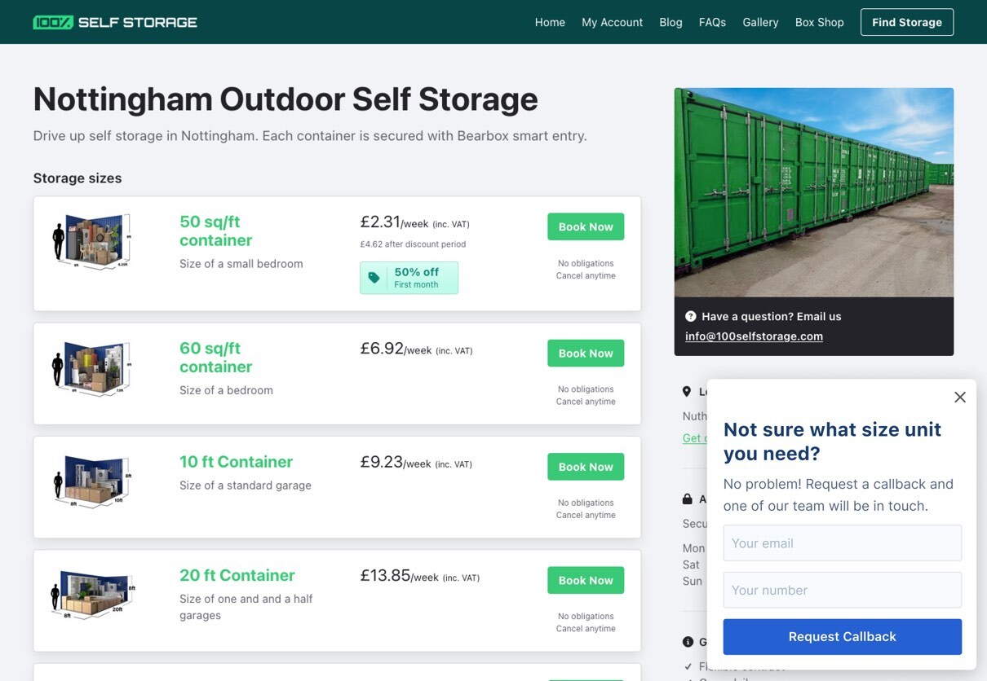Book the 50 sq/ft container now
The height and width of the screenshot is (681, 987).
(586, 226)
